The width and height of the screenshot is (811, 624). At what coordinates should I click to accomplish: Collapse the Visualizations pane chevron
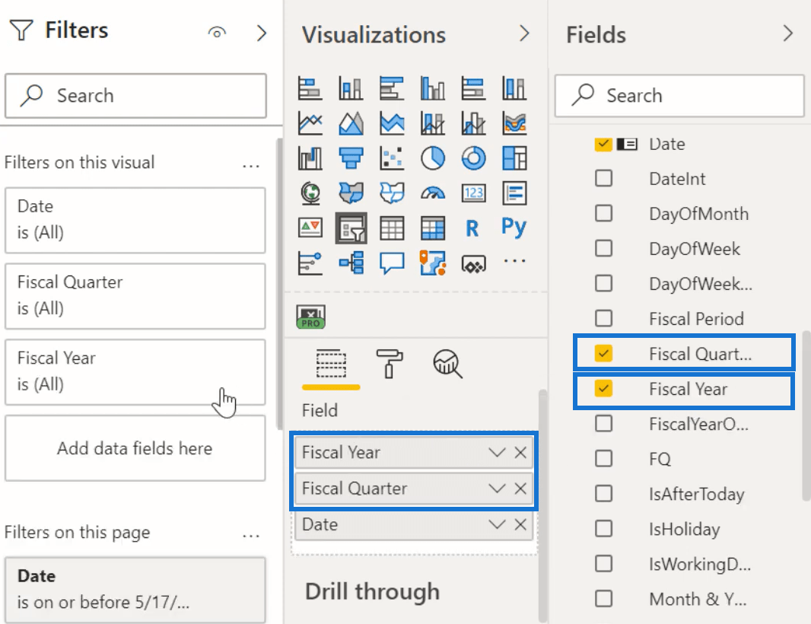tap(524, 33)
